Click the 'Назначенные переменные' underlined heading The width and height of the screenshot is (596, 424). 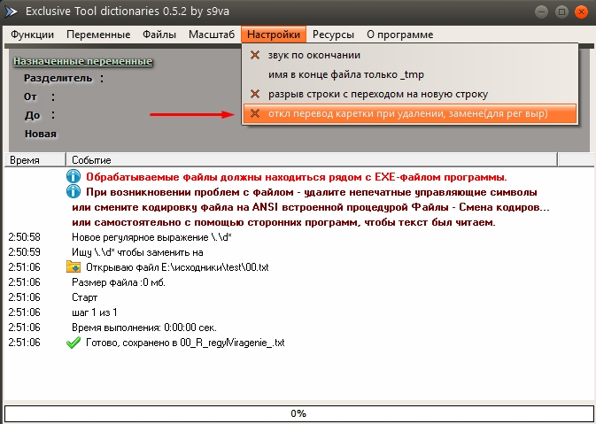click(x=83, y=61)
